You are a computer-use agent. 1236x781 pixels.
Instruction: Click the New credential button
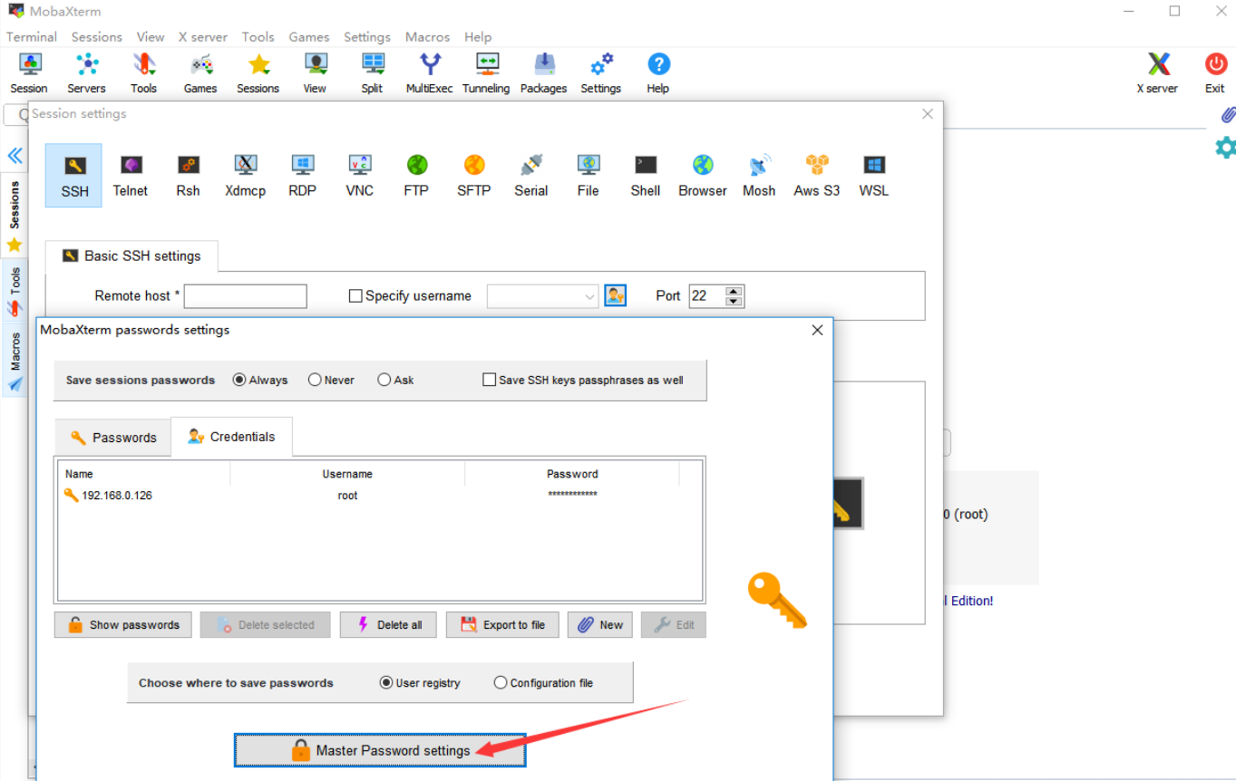[600, 625]
